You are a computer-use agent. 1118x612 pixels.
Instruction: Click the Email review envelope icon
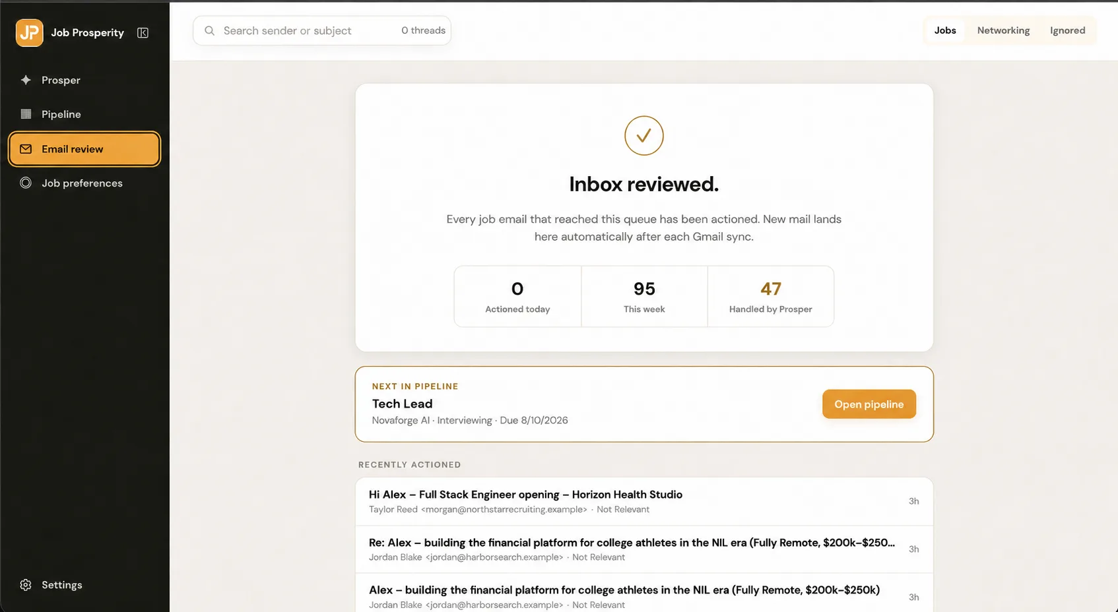click(26, 149)
